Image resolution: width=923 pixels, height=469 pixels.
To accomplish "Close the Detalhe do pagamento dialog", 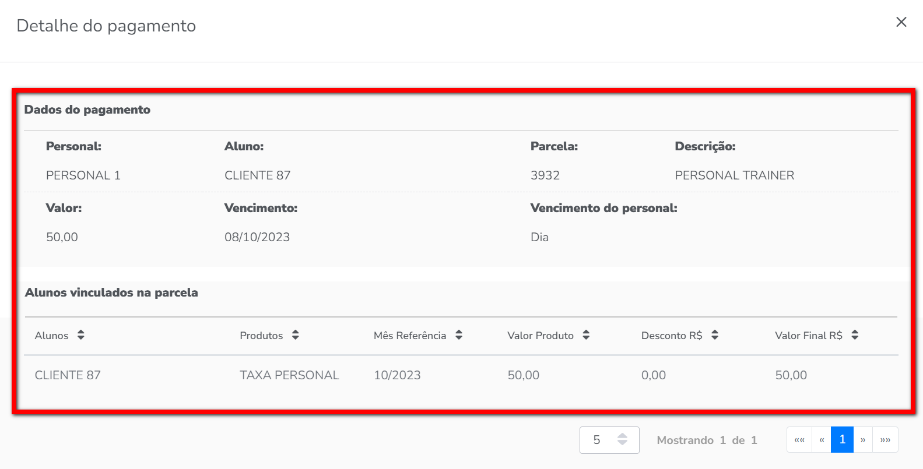I will tap(901, 22).
